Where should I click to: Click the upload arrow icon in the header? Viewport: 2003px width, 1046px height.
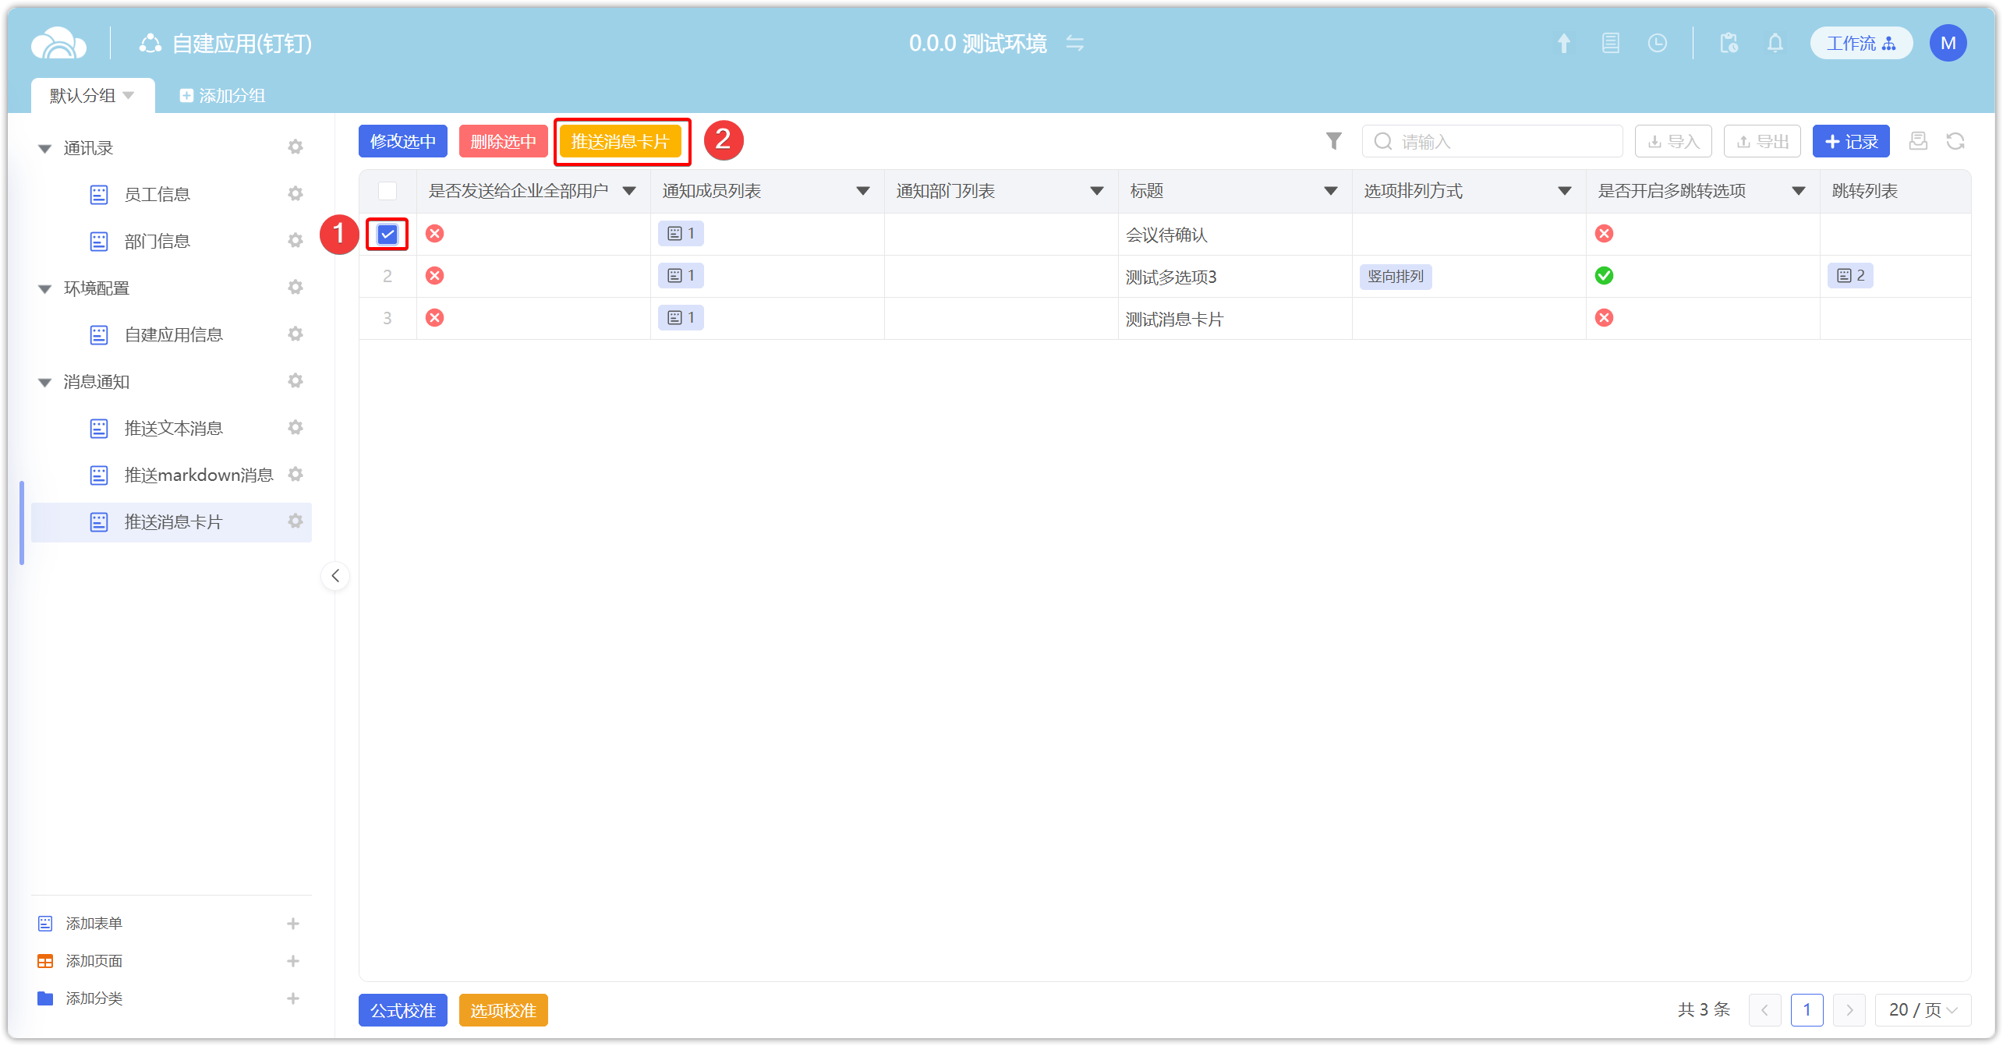coord(1563,43)
